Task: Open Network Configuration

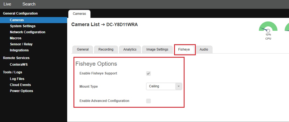Action: (x=28, y=32)
